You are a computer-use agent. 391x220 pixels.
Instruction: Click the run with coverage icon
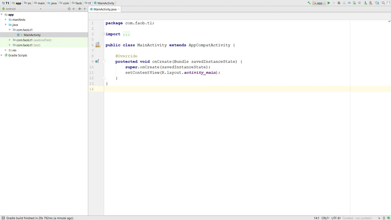344,3
